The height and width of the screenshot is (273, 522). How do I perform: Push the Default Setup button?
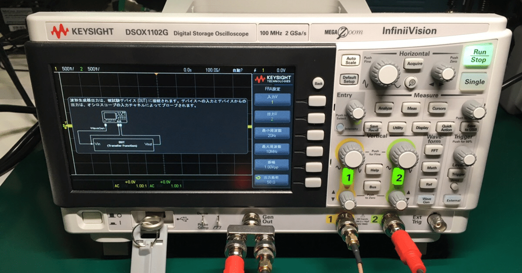coord(349,79)
